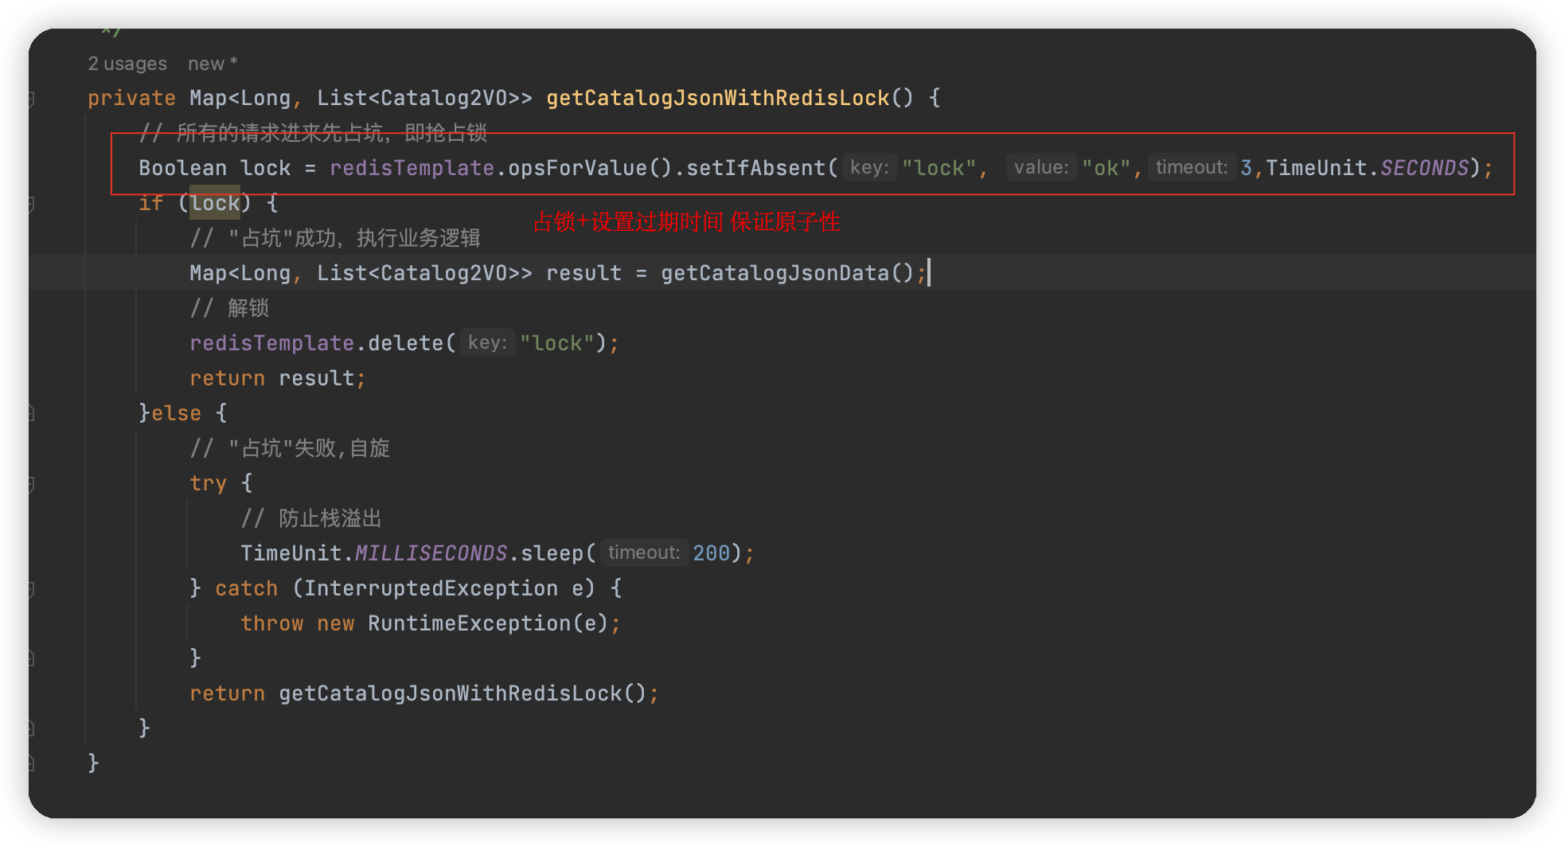
Task: Click 'InterruptedException' type
Action: pyautogui.click(x=431, y=588)
